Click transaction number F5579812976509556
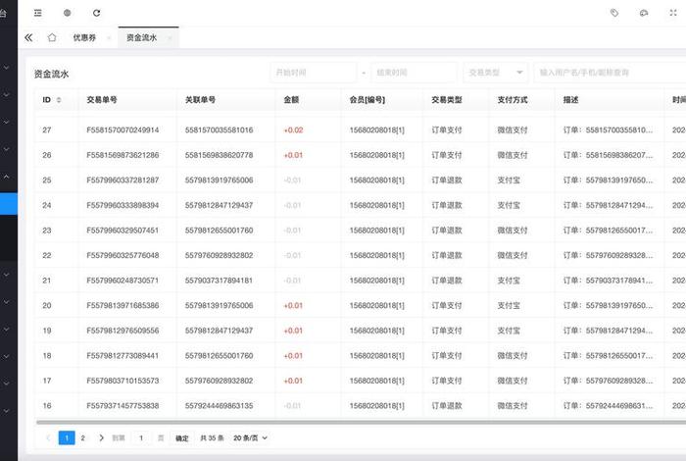Screen dimensions: 686x461 point(122,331)
